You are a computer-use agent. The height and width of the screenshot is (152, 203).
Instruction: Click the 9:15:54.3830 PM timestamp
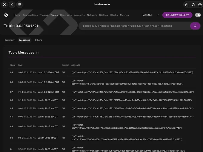pos(27,100)
